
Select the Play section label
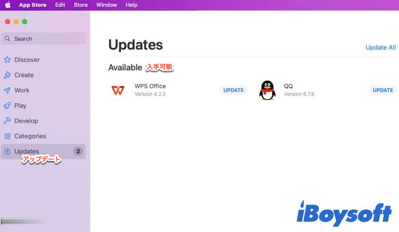point(20,106)
